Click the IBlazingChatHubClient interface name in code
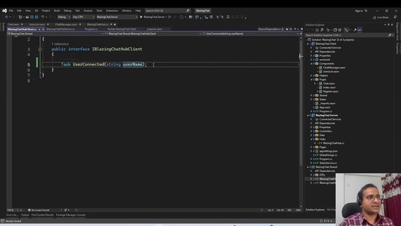401x226 pixels. pyautogui.click(x=117, y=49)
